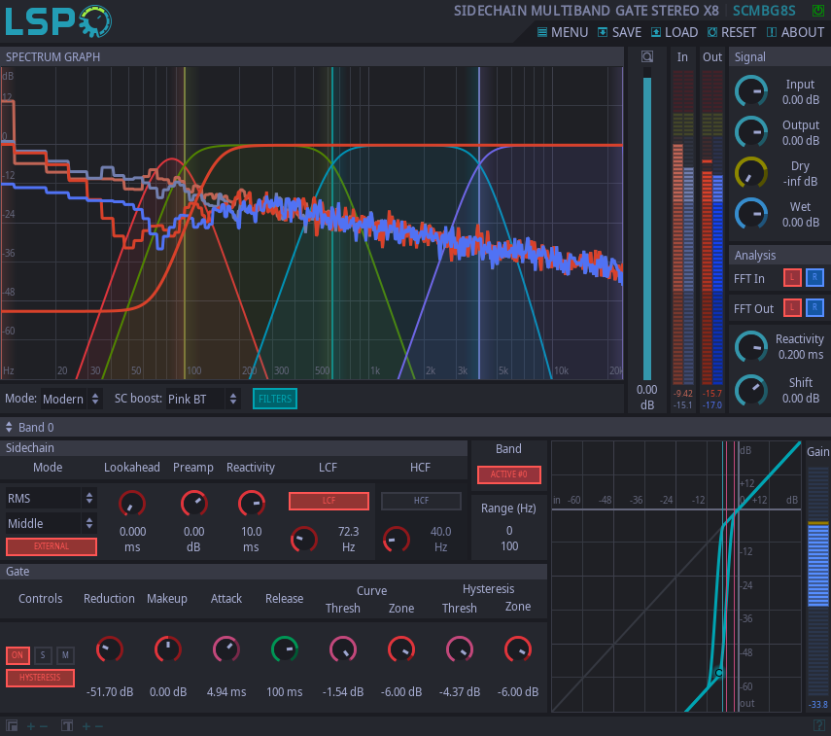This screenshot has width=831, height=736.
Task: Click the Analysis Reactivity knob
Action: tap(751, 347)
